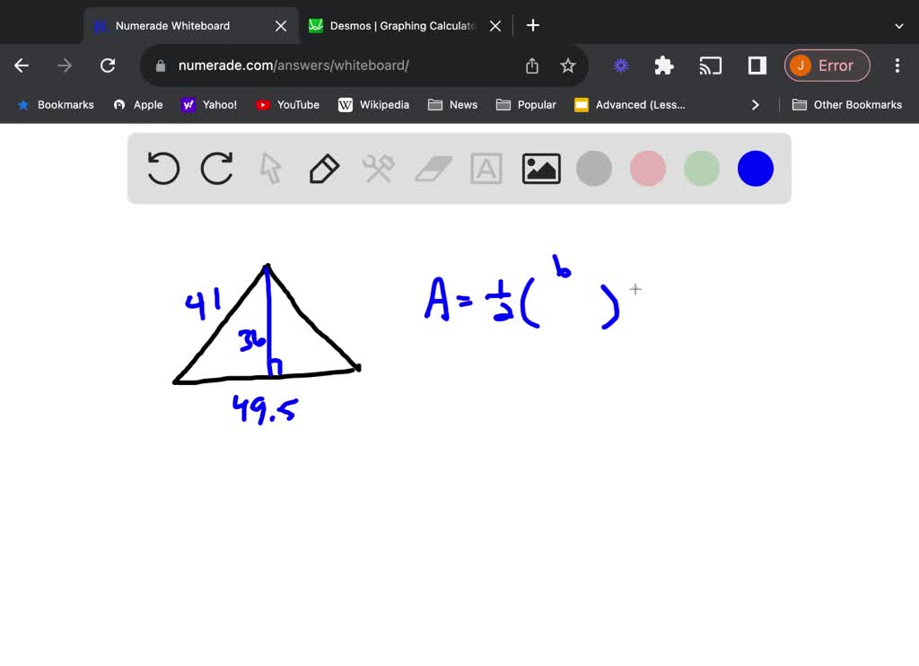Select the blue pen color swatch
The height and width of the screenshot is (666, 919).
point(755,168)
